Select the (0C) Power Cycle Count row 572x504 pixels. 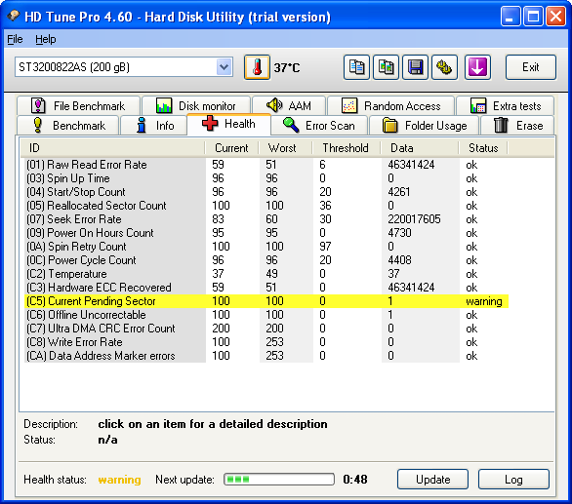click(x=266, y=260)
